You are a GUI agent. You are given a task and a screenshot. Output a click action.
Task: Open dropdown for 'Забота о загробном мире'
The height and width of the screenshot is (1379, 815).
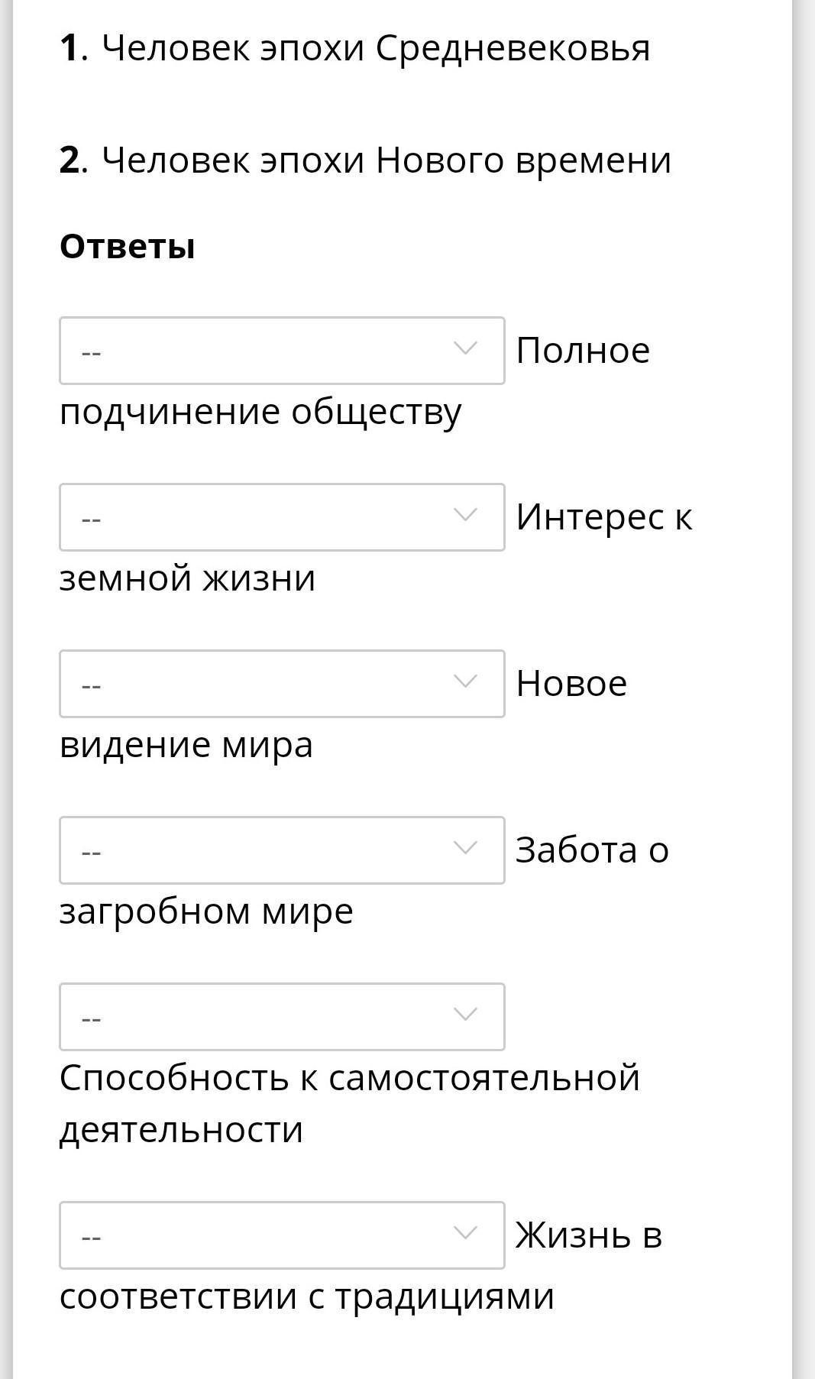coord(281,850)
